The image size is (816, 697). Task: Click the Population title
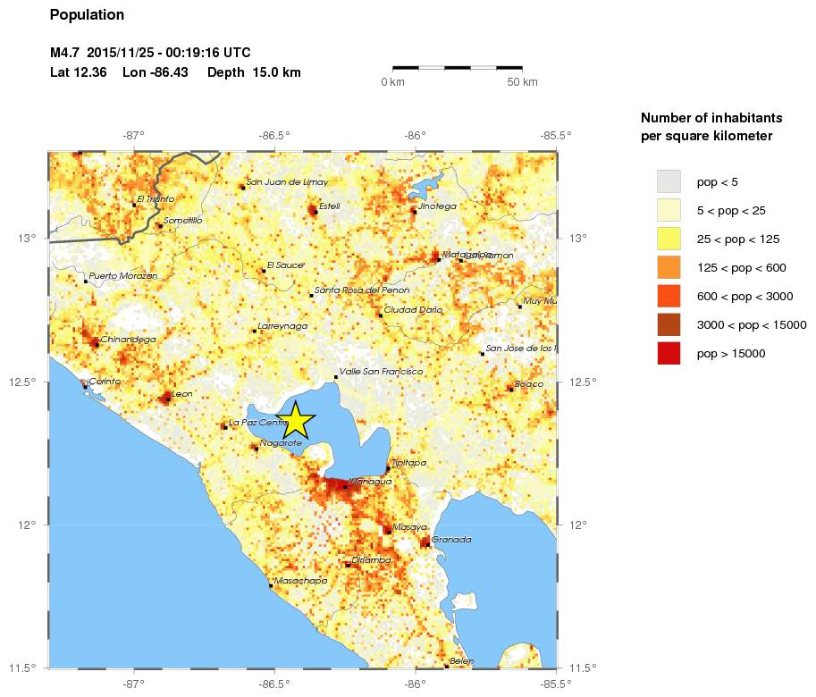(x=87, y=14)
